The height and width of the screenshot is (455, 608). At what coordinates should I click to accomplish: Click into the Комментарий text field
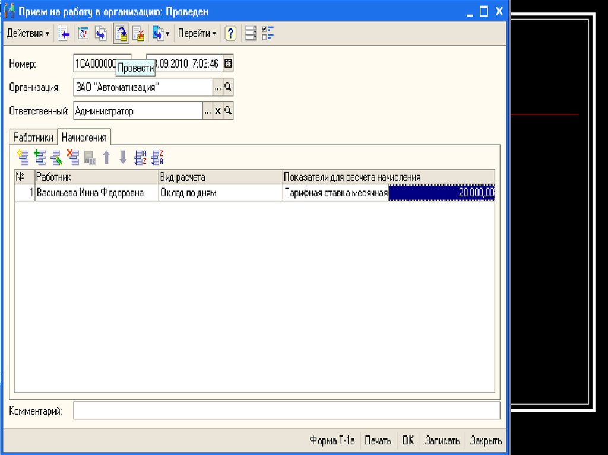(286, 411)
